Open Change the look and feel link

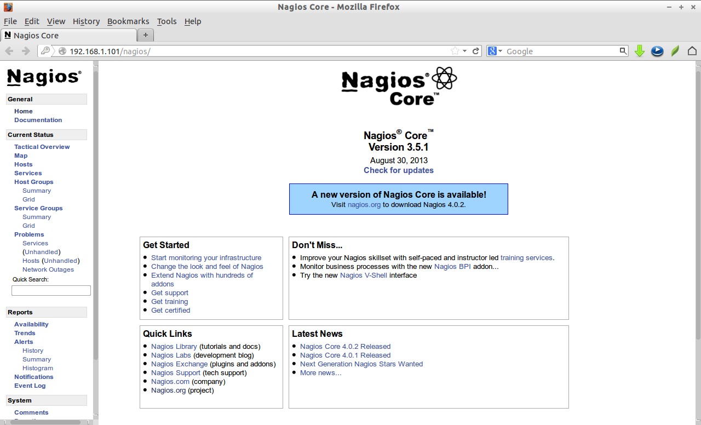(207, 266)
